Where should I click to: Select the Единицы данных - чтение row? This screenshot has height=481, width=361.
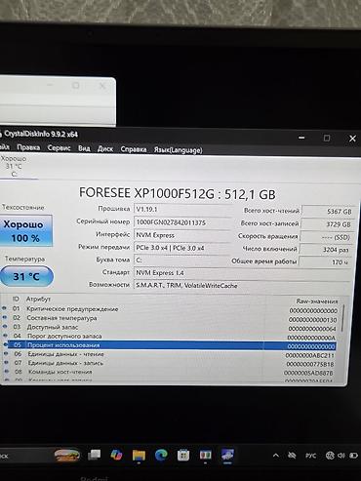tap(169, 354)
